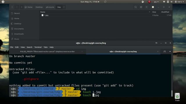Open the terminal Search menu
Viewport: 186px width, 104px height.
tap(29, 47)
